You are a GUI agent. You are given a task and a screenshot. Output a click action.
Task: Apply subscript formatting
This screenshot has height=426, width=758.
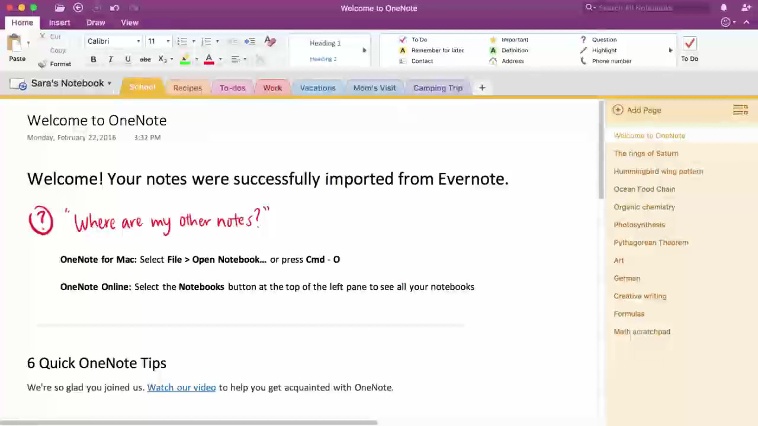pos(162,59)
